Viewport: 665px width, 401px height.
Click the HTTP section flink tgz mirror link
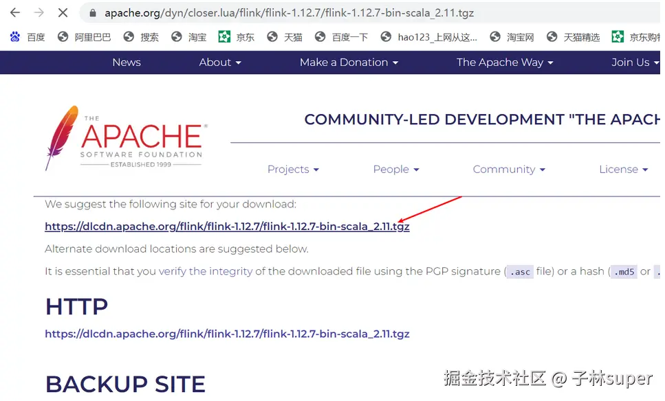[228, 334]
